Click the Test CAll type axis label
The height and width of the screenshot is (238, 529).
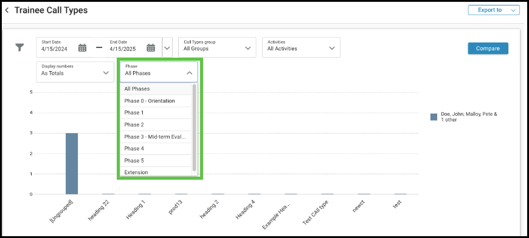[316, 212]
